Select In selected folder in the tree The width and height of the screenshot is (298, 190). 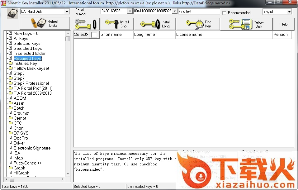(30, 53)
